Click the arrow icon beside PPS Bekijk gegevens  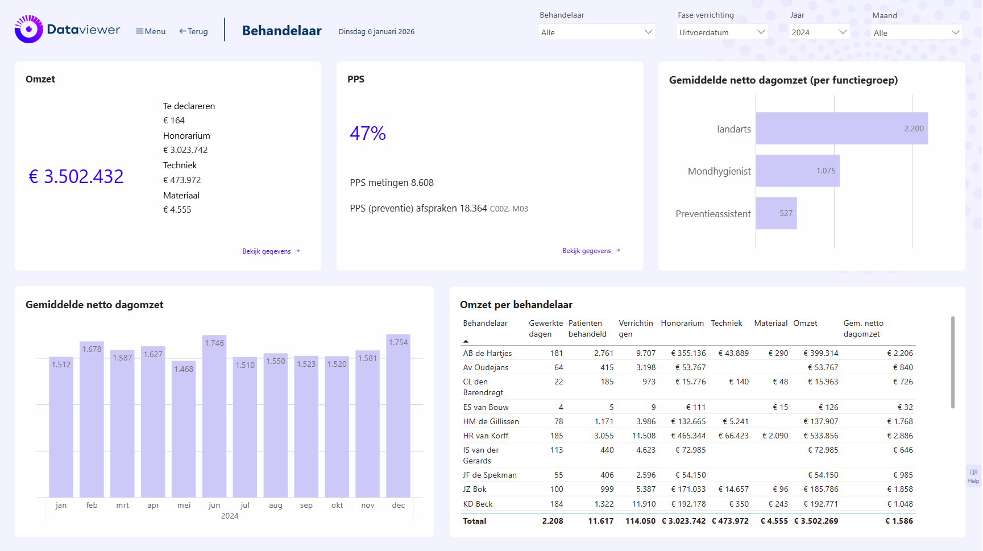coord(617,250)
